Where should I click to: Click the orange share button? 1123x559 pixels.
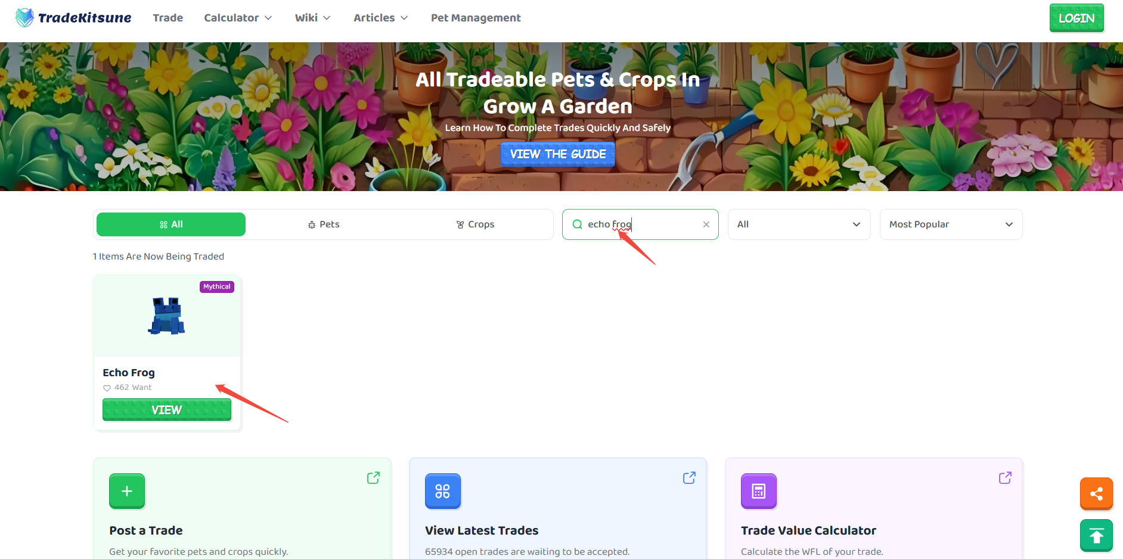1096,494
